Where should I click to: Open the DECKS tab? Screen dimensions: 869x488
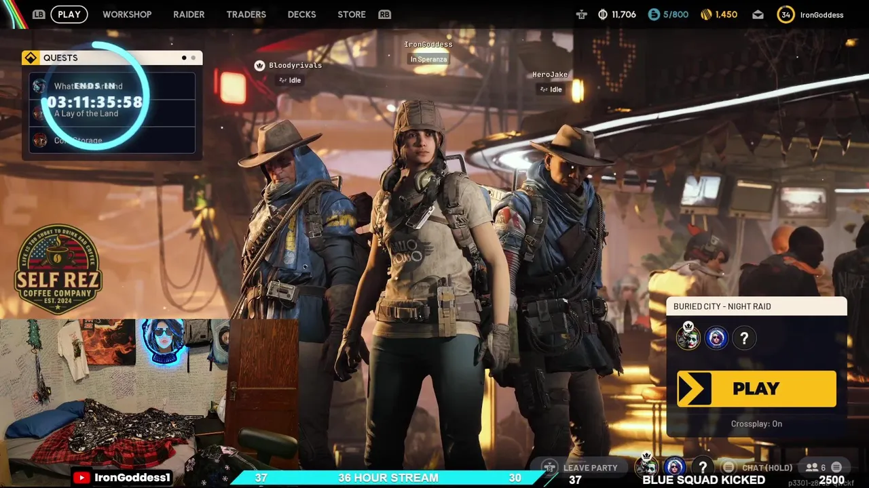click(301, 14)
